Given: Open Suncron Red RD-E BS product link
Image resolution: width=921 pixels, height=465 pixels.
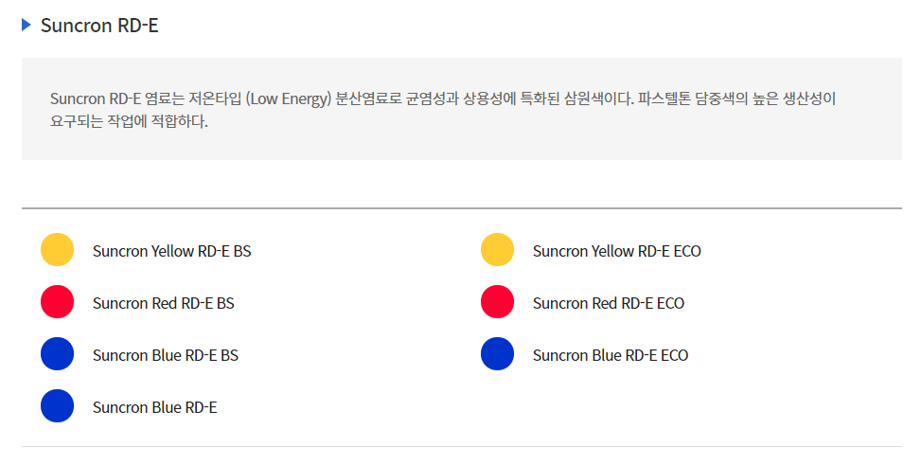Looking at the screenshot, I should 164,303.
